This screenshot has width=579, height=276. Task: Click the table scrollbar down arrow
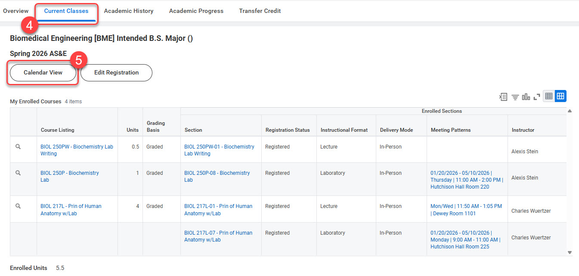point(569,252)
